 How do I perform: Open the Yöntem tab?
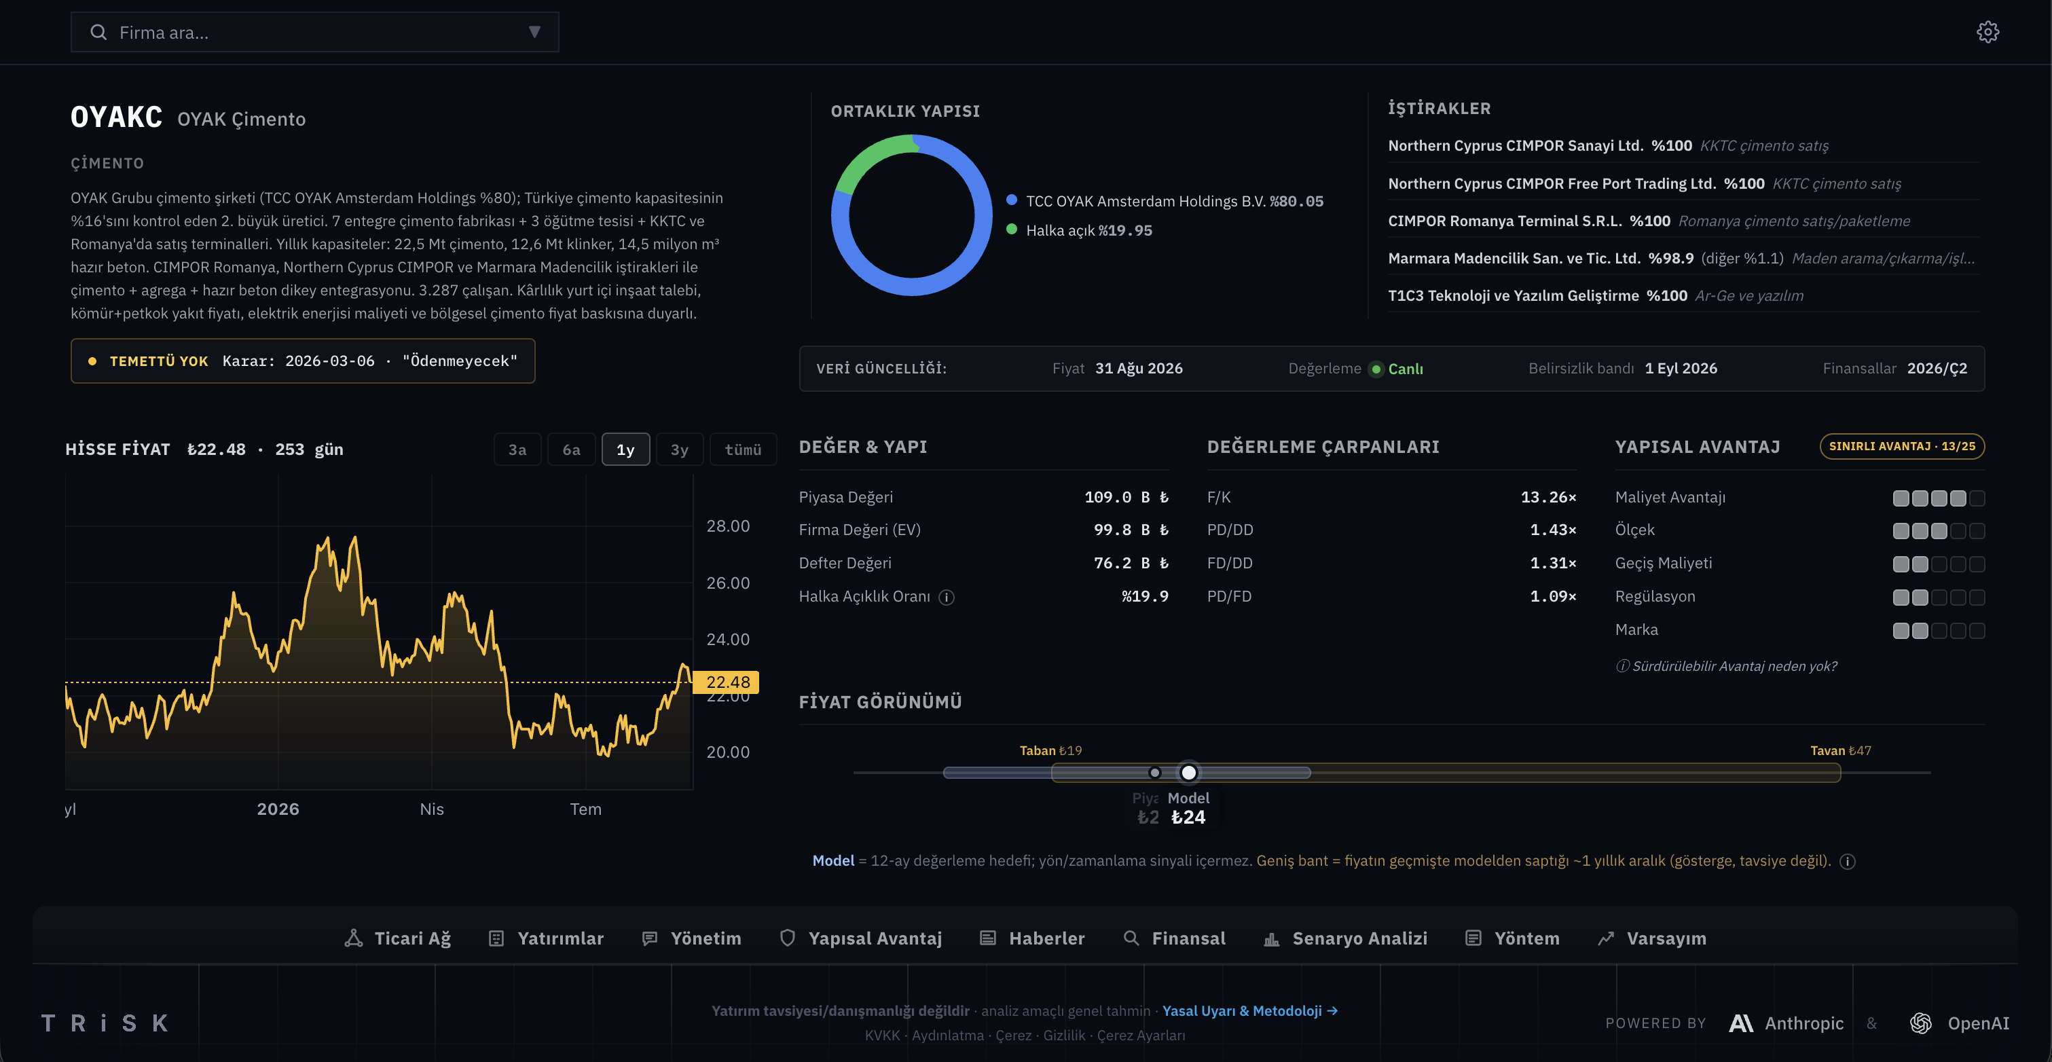[x=1512, y=938]
